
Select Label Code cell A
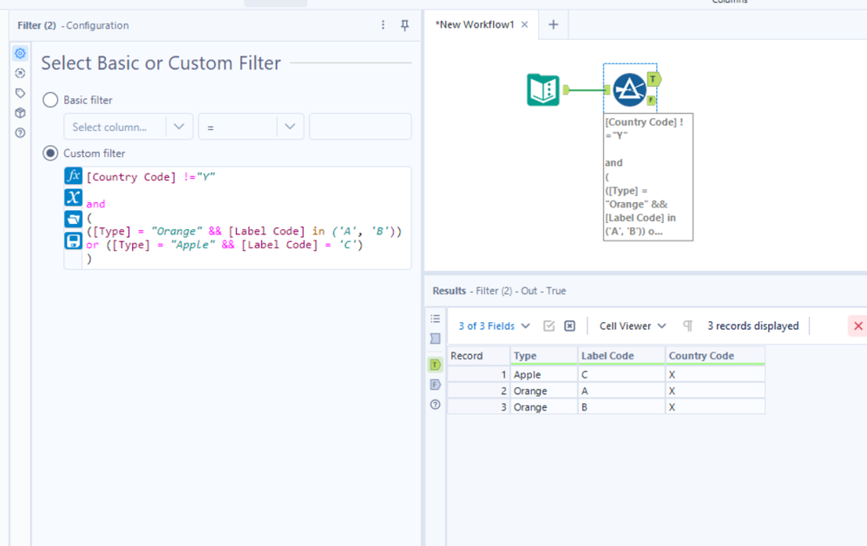[x=621, y=391]
